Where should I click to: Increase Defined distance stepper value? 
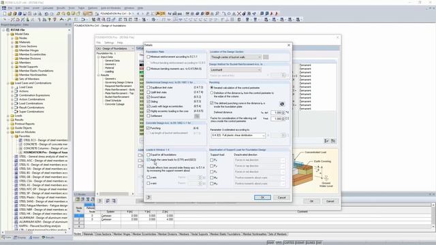[283, 112]
